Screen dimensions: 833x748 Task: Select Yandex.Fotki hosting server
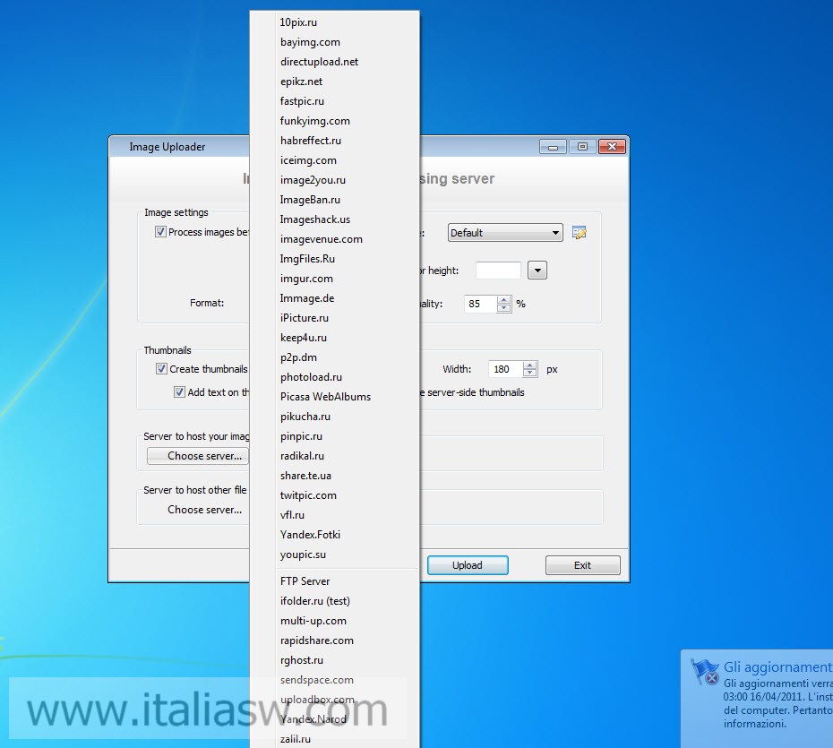310,534
